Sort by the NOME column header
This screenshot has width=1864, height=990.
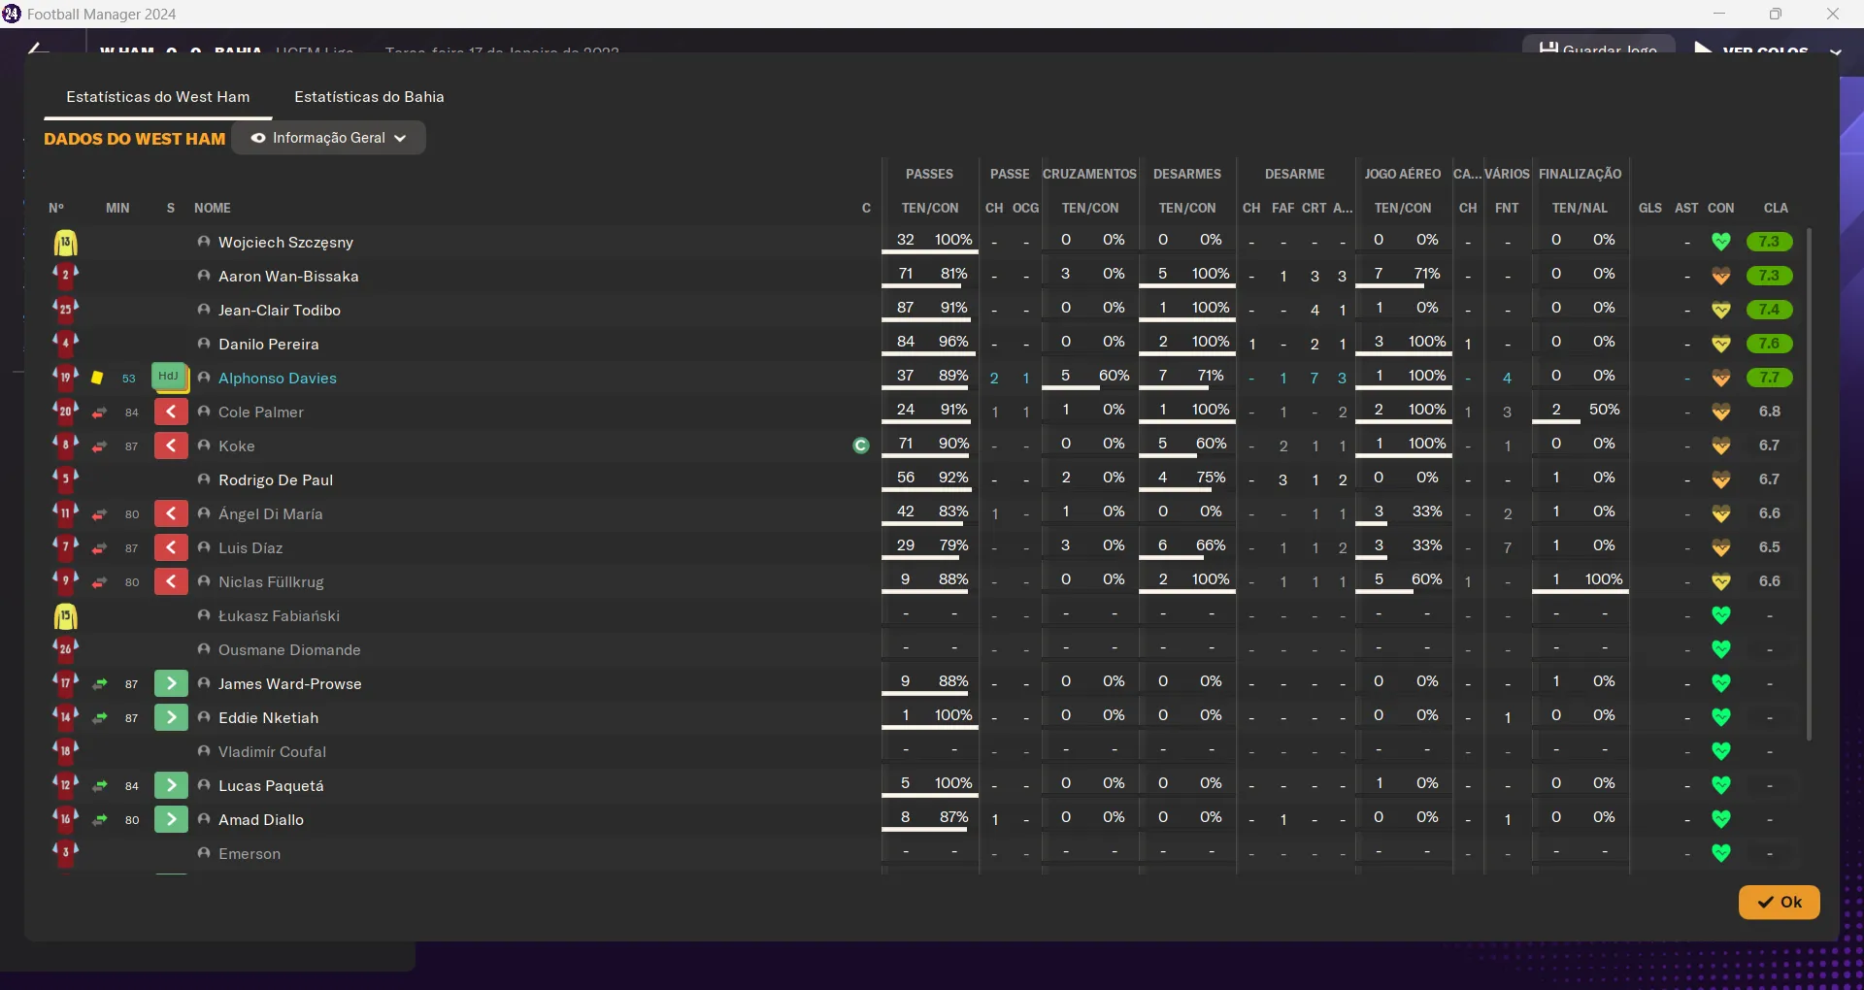[x=213, y=208]
